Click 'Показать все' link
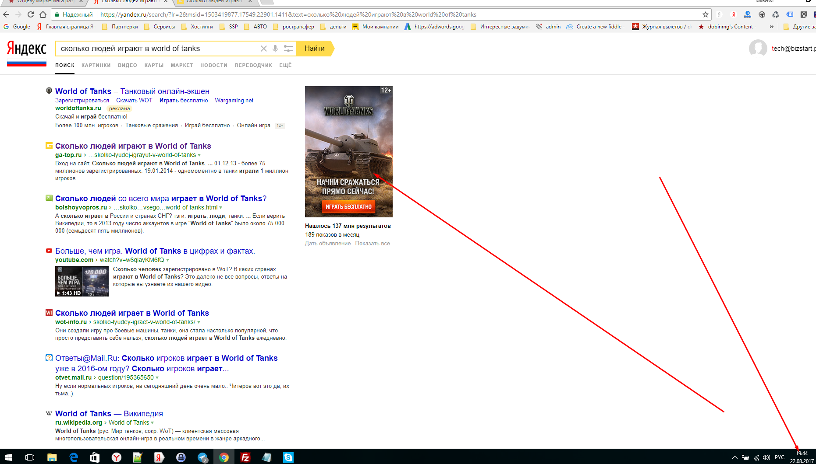The height and width of the screenshot is (464, 816). (373, 244)
